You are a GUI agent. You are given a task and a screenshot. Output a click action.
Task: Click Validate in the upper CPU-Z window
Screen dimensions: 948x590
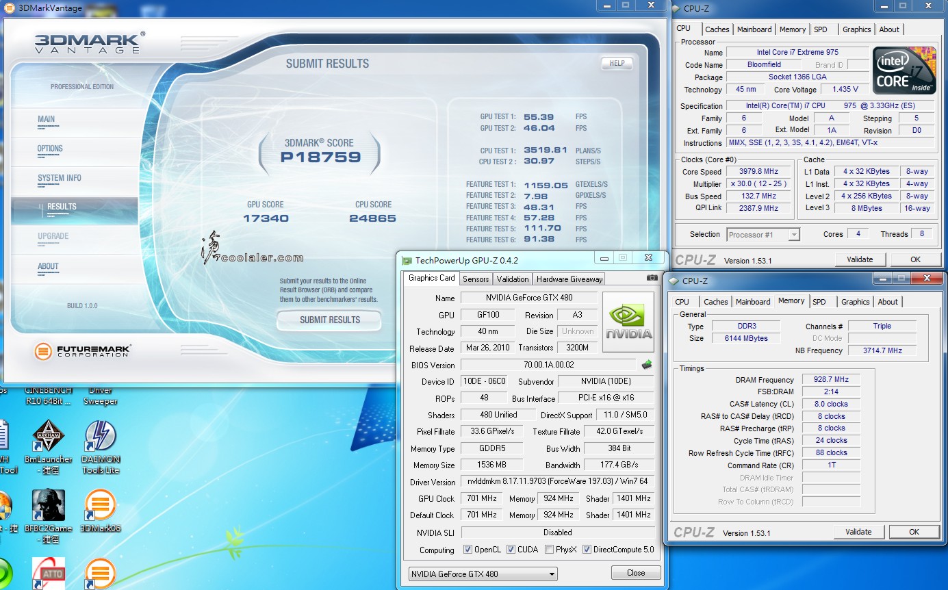coord(860,259)
